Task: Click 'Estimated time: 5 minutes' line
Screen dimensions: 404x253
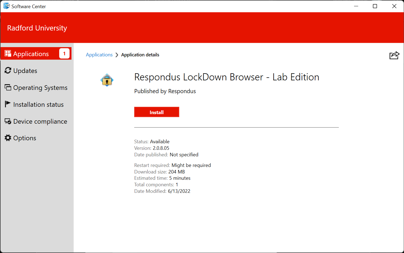Action: pyautogui.click(x=162, y=178)
